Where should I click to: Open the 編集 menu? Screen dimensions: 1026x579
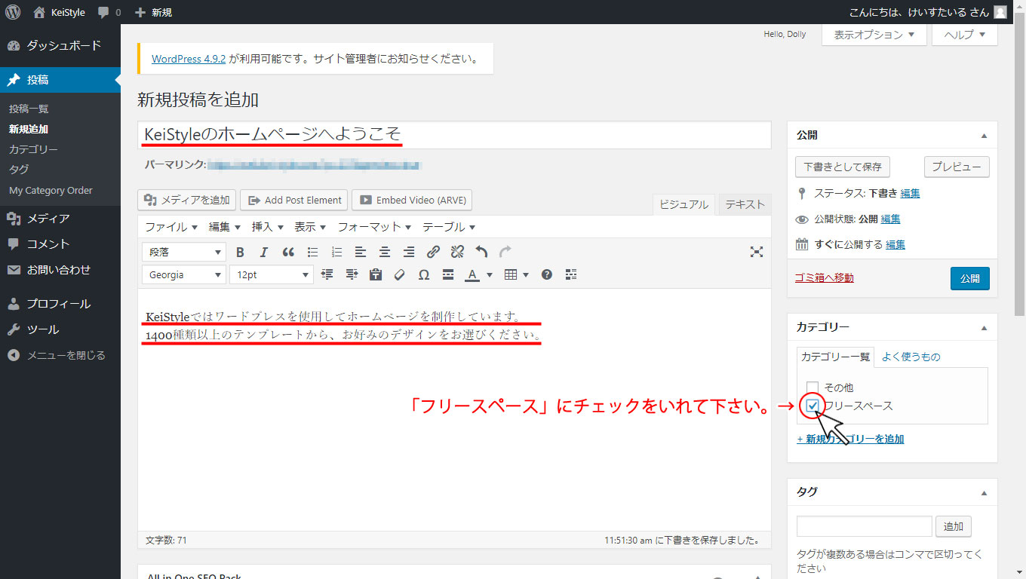point(225,227)
